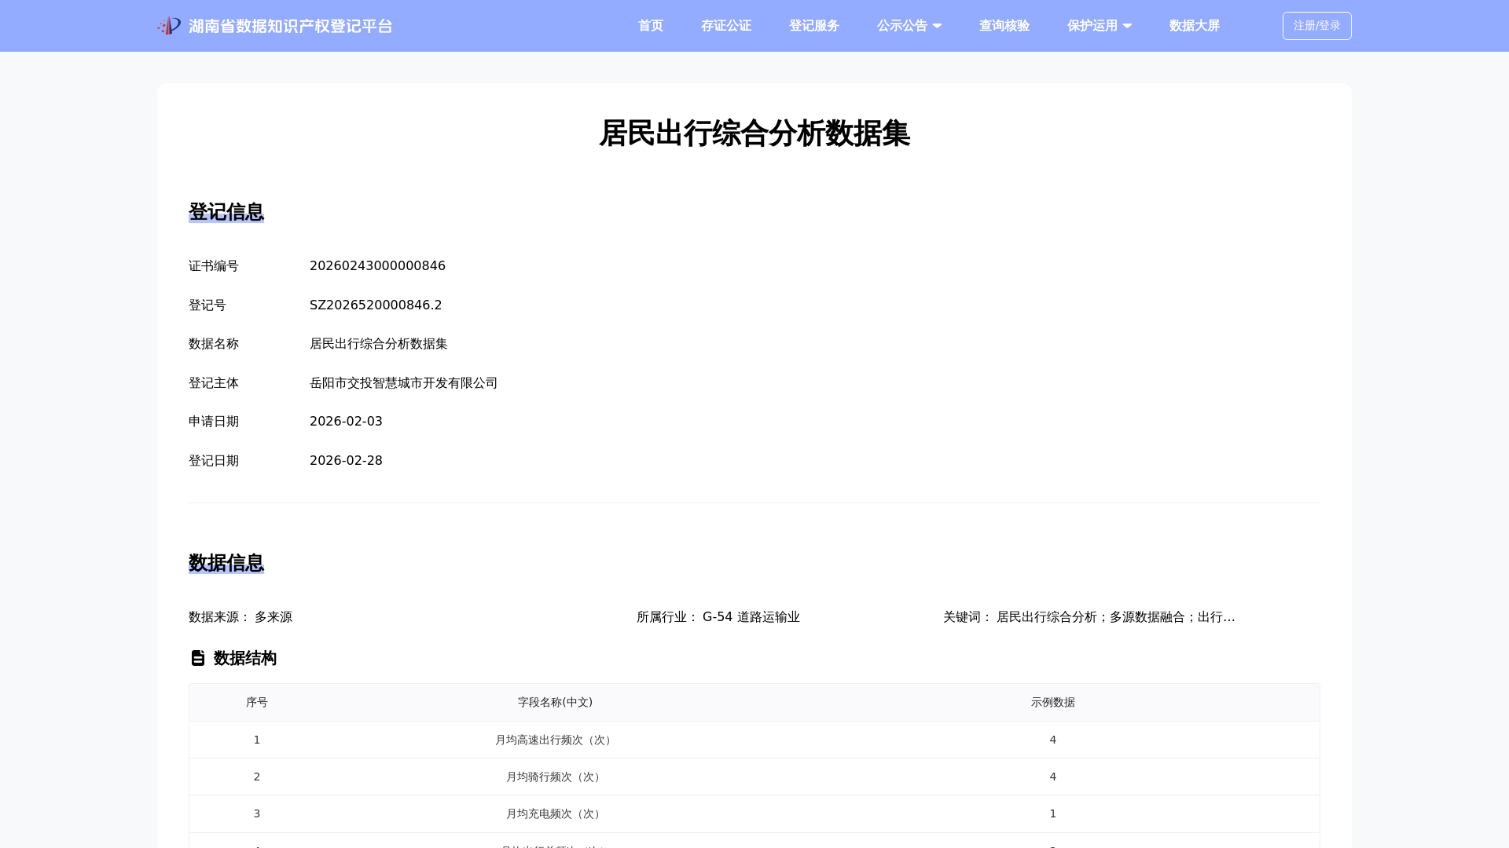Click the 月均高速出行频次（次） cell
The image size is (1509, 848).
coord(555,740)
